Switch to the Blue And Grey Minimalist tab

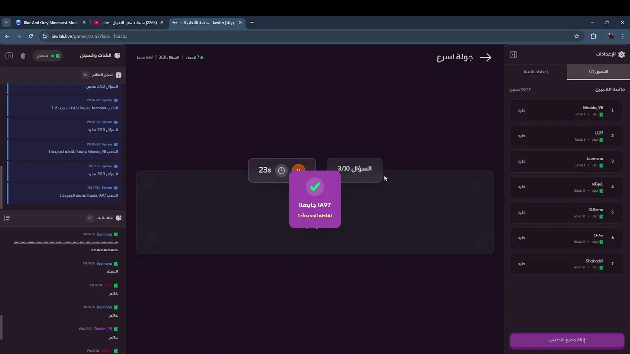[x=51, y=22]
